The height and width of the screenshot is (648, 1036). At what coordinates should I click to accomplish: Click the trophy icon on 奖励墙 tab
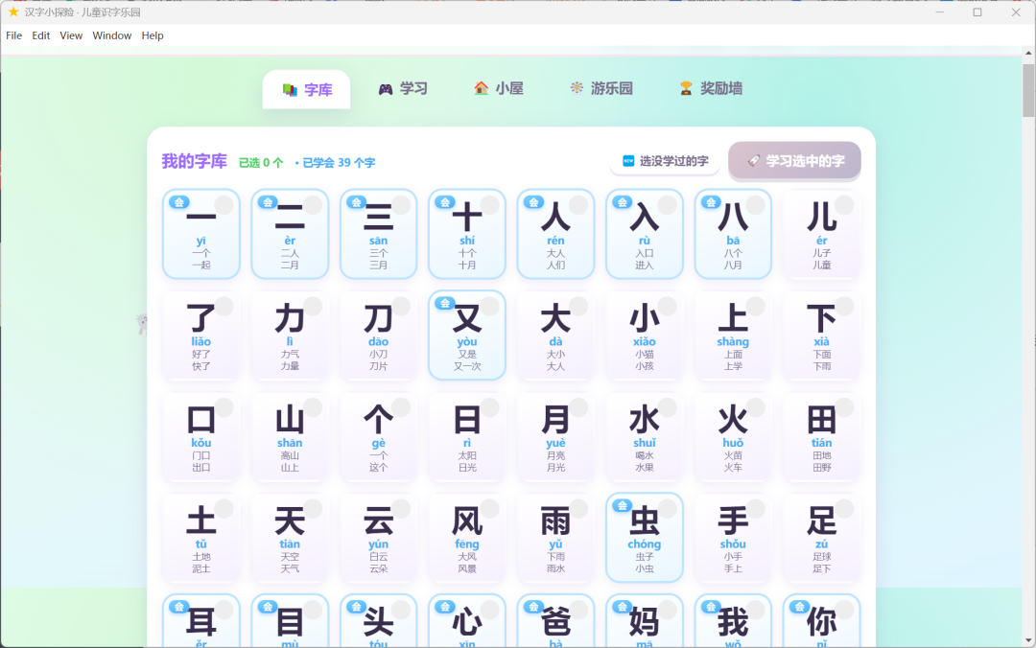[686, 88]
